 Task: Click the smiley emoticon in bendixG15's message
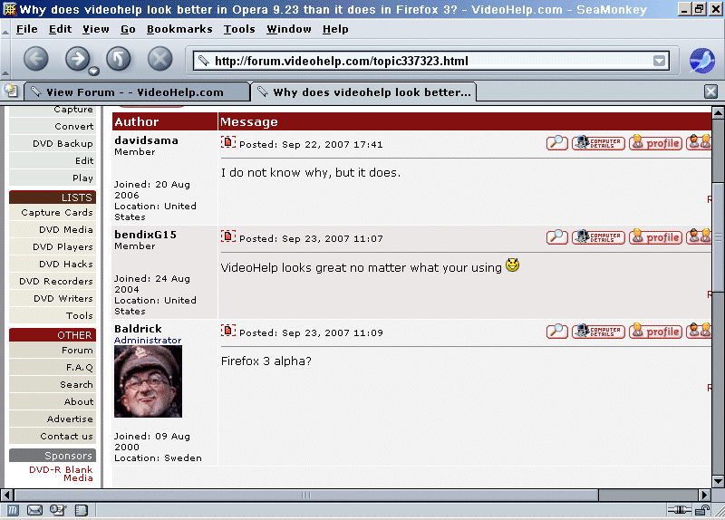tap(512, 265)
